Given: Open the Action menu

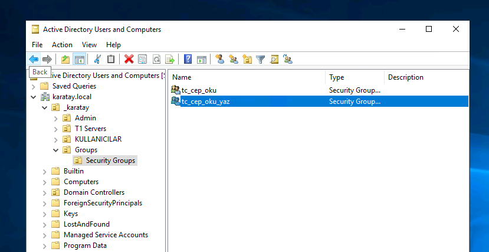Looking at the screenshot, I should pos(62,45).
